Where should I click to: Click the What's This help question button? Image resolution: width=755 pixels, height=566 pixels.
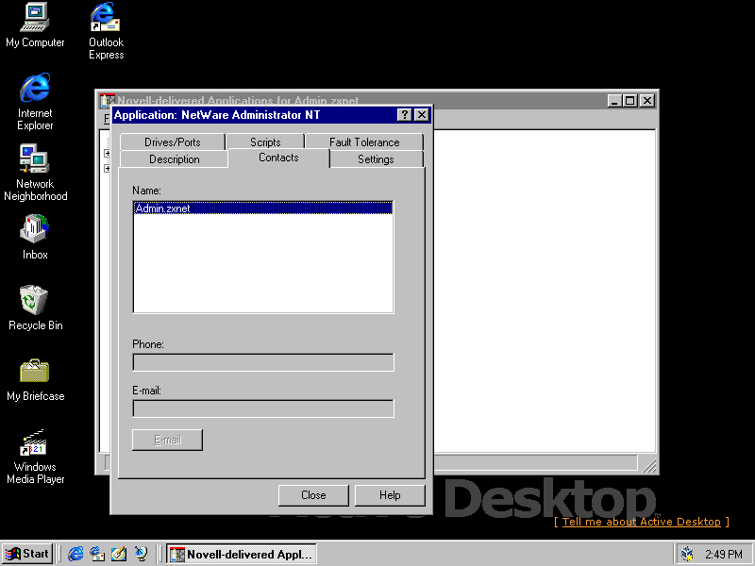click(405, 114)
